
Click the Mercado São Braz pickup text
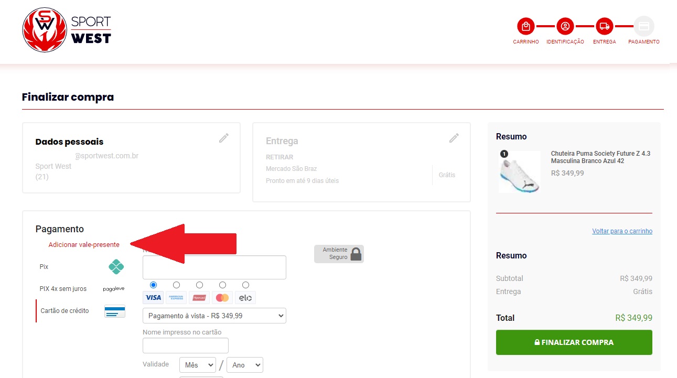pos(292,169)
